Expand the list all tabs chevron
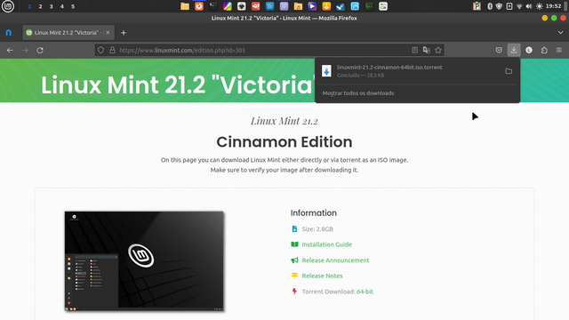The width and height of the screenshot is (569, 320). 560,33
